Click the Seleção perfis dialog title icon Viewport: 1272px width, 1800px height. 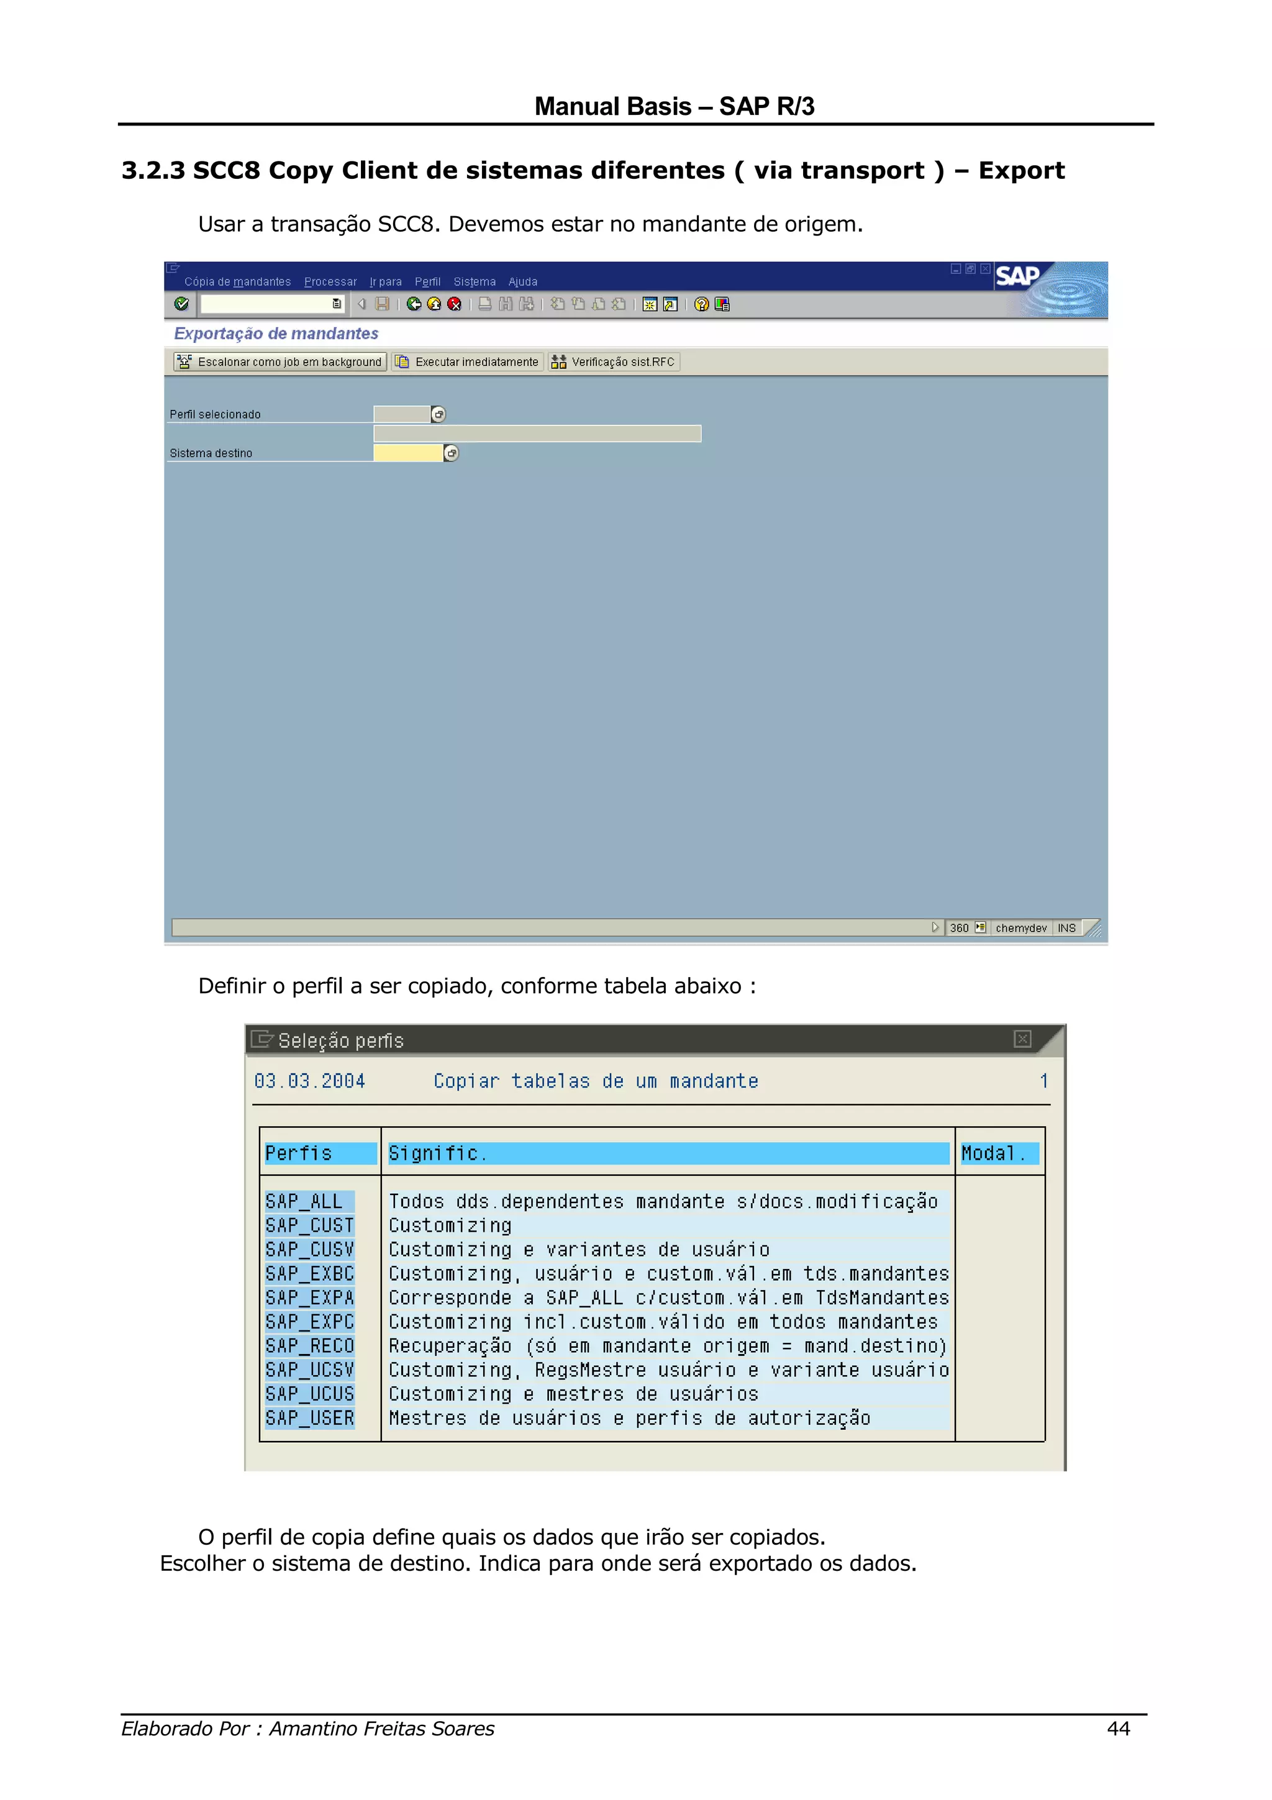click(261, 1040)
